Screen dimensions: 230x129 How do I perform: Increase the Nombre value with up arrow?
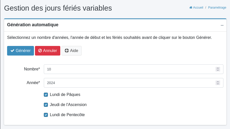click(218, 68)
